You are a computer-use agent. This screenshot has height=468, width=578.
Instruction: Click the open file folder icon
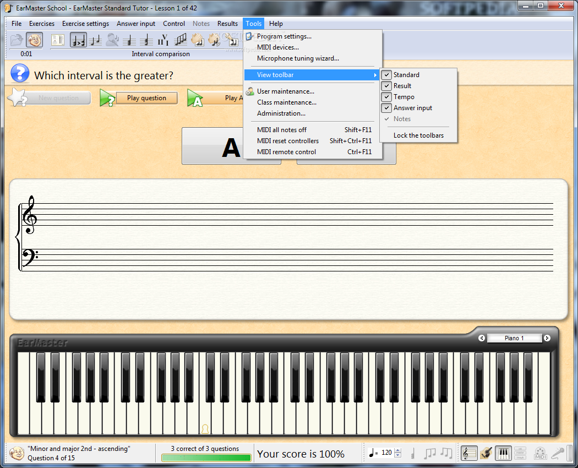point(16,40)
